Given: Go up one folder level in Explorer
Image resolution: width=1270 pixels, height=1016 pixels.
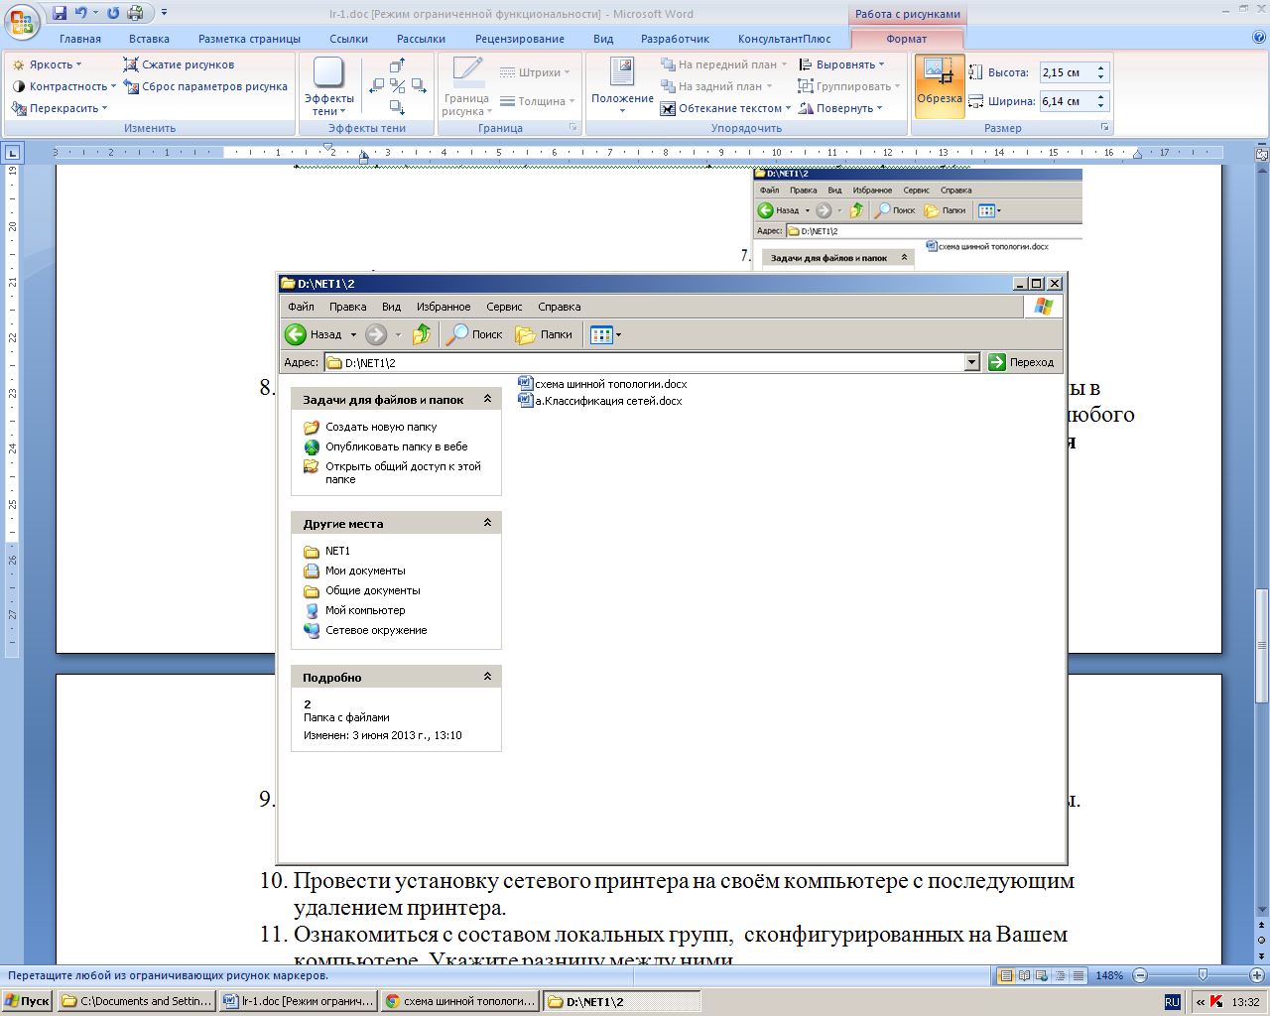Looking at the screenshot, I should click(422, 334).
